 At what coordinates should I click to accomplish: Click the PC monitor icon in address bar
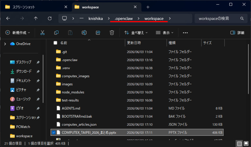tap(65, 18)
